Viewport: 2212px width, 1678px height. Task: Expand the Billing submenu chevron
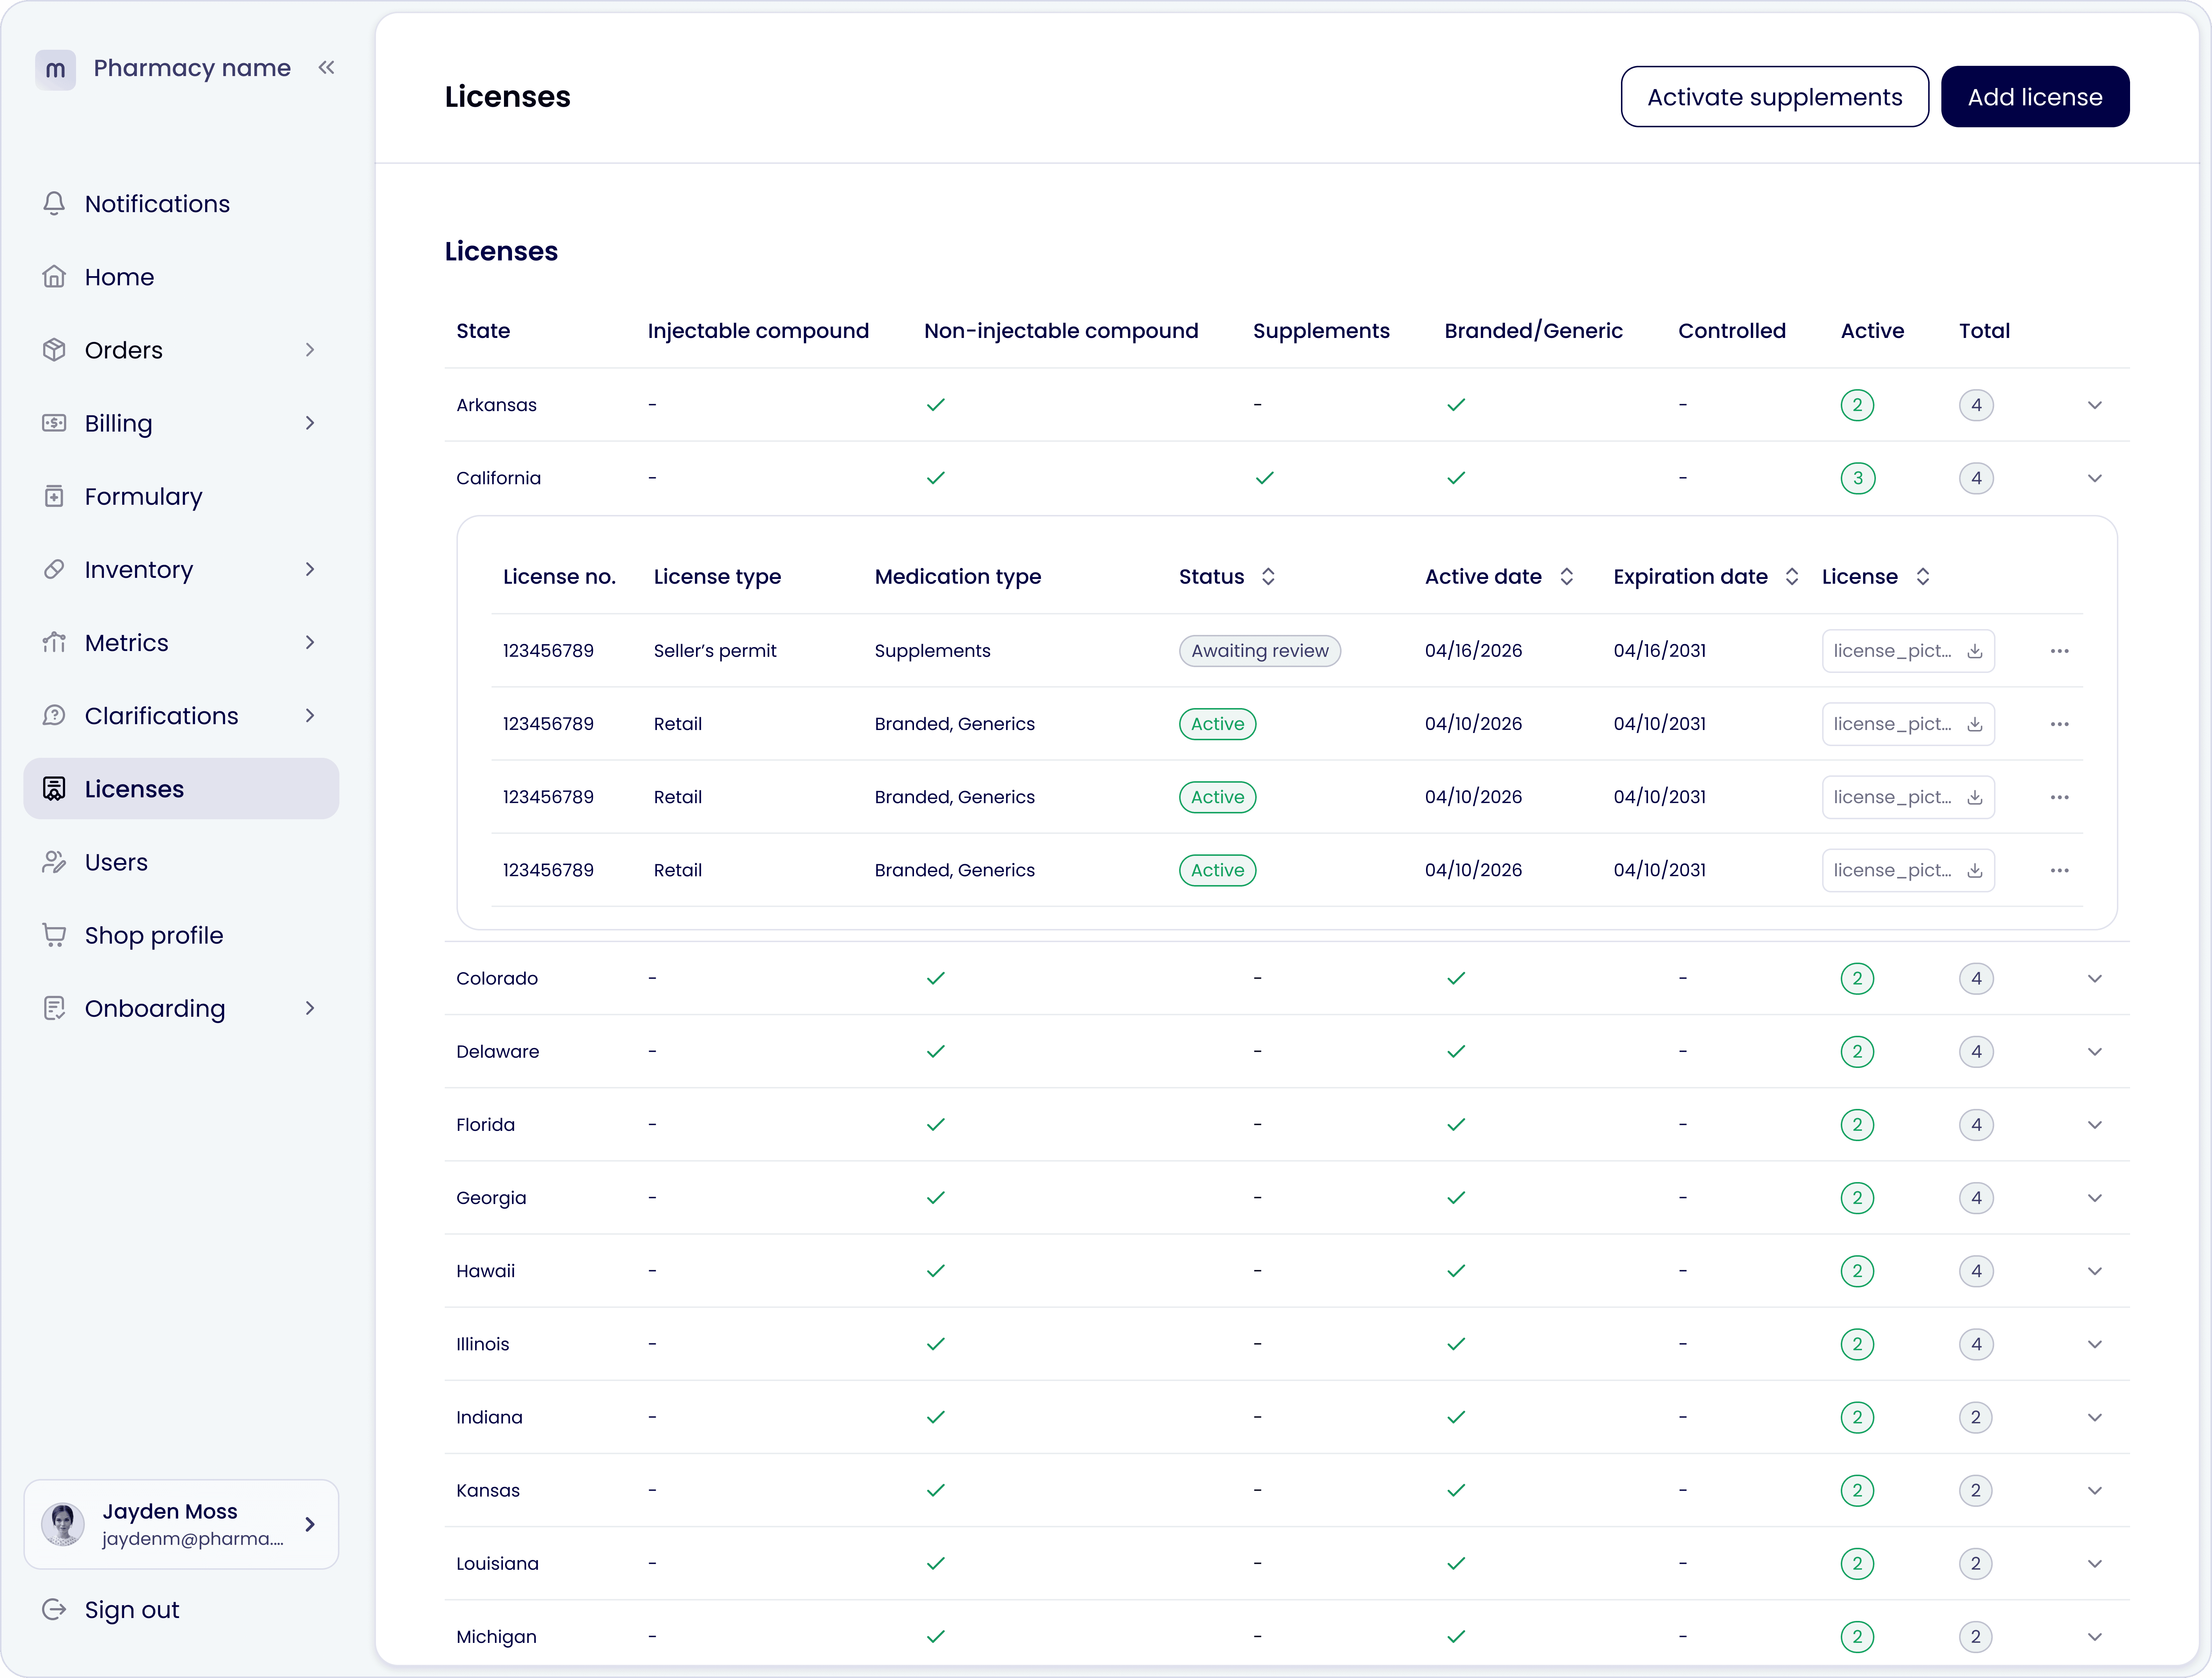310,423
